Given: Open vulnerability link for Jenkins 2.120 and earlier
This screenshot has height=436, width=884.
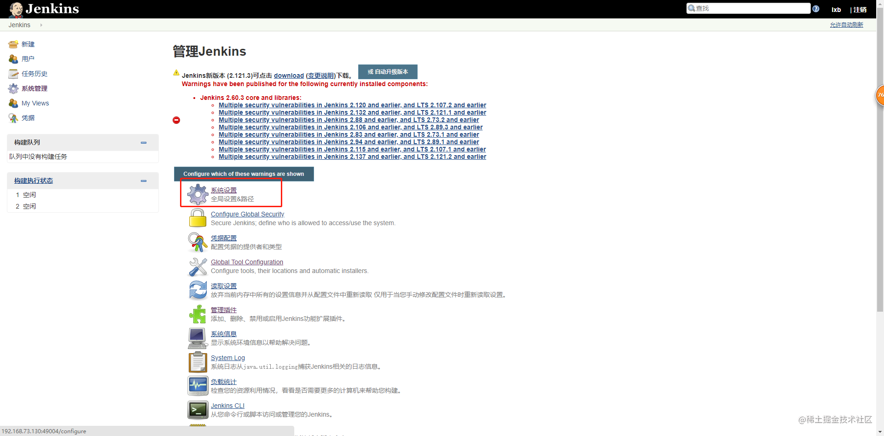Looking at the screenshot, I should (x=352, y=105).
